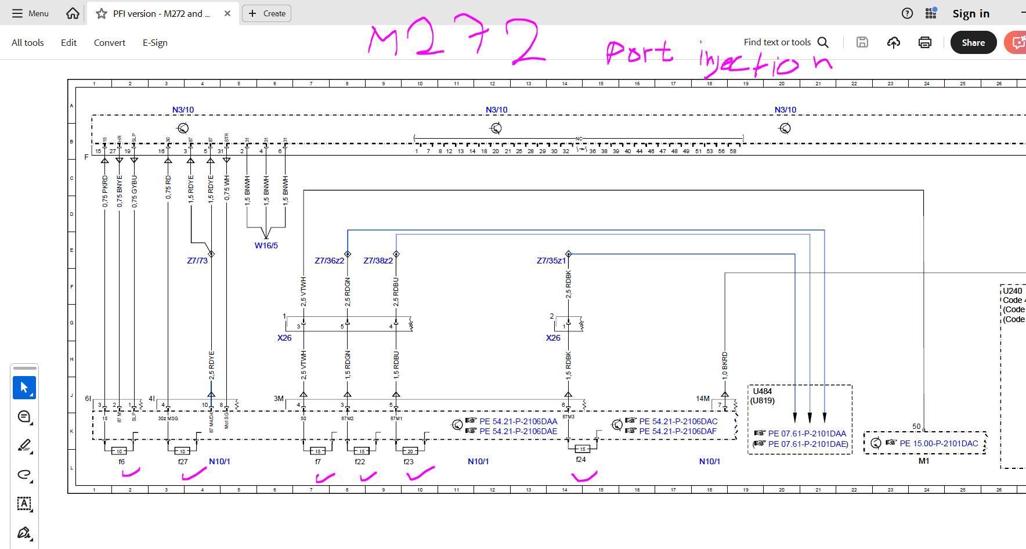The height and width of the screenshot is (549, 1026).
Task: Open the hamburger Menu
Action: click(x=30, y=13)
